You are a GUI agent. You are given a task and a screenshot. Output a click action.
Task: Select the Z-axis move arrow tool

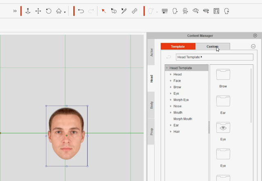coord(28,11)
